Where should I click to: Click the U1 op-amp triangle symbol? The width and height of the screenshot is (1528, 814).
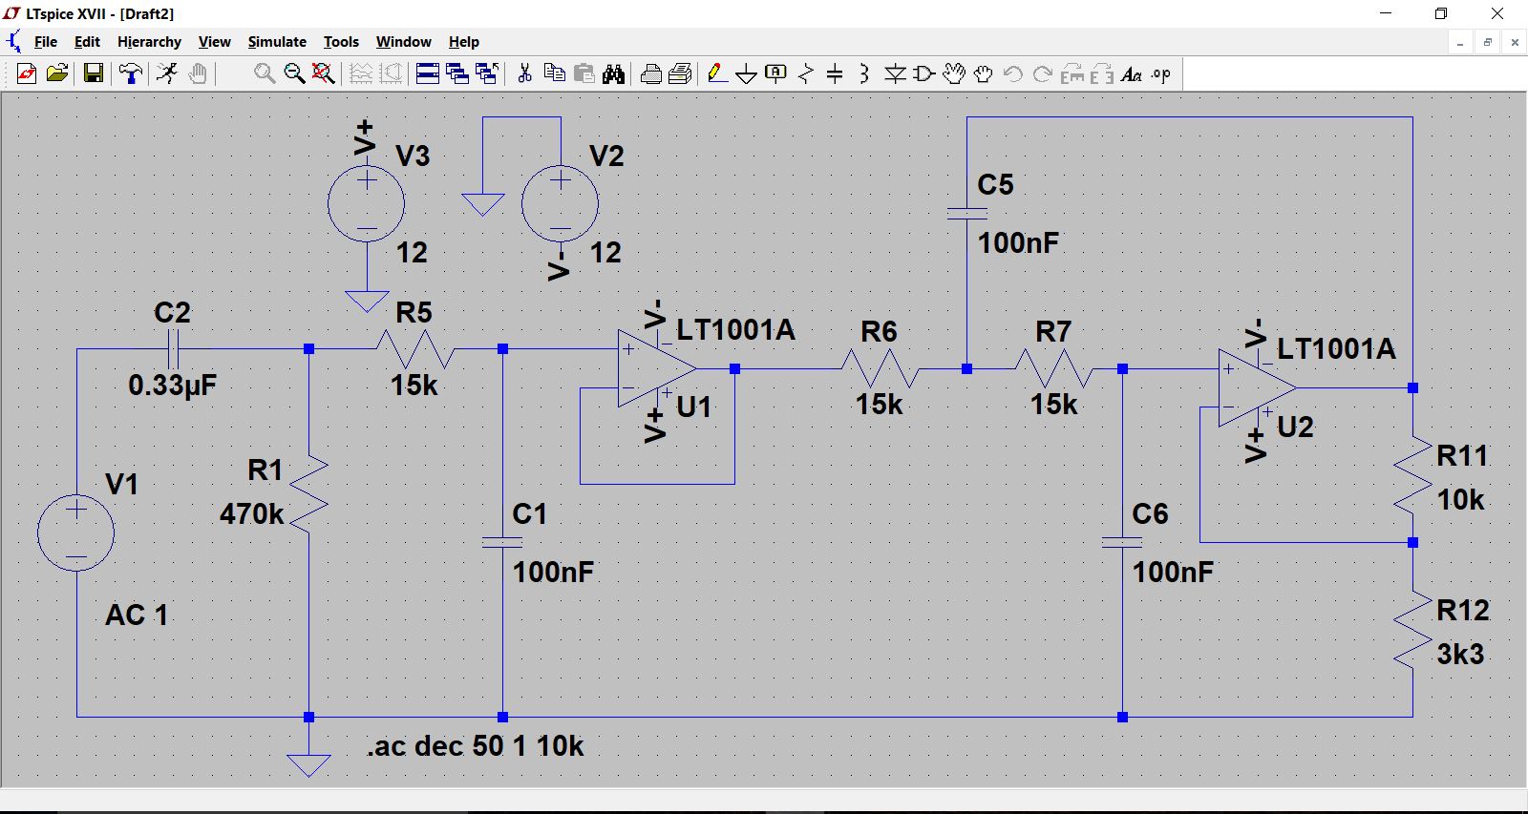coord(656,368)
